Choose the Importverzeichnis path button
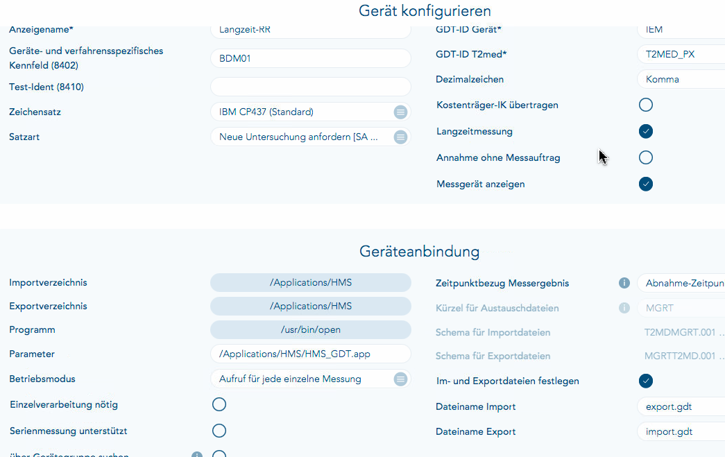The image size is (725, 457). [x=311, y=282]
